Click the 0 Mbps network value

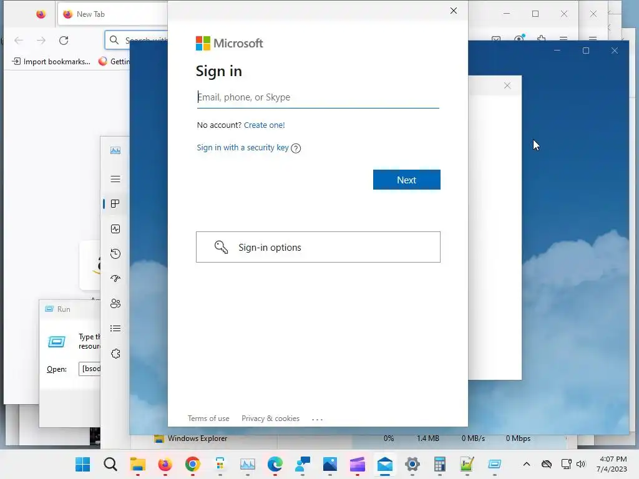[x=518, y=438]
